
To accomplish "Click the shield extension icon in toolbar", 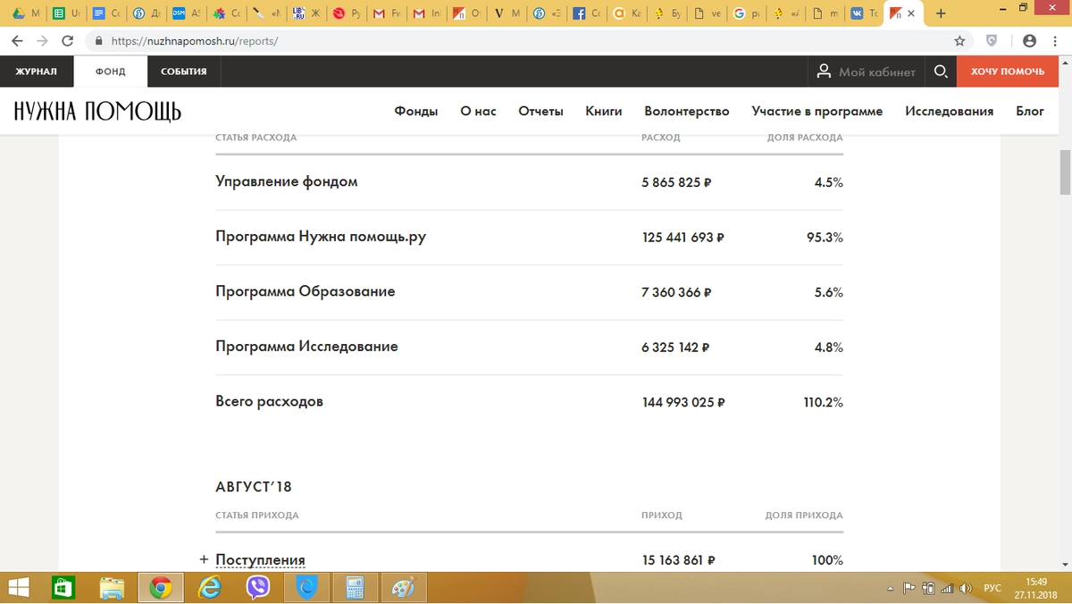I will pos(992,41).
